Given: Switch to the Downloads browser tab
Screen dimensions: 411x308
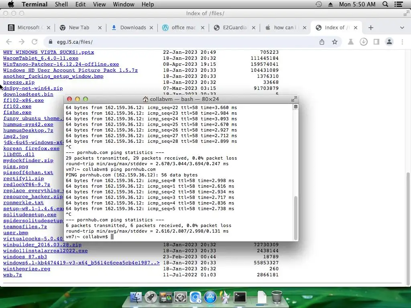Looking at the screenshot, I should pos(132,28).
